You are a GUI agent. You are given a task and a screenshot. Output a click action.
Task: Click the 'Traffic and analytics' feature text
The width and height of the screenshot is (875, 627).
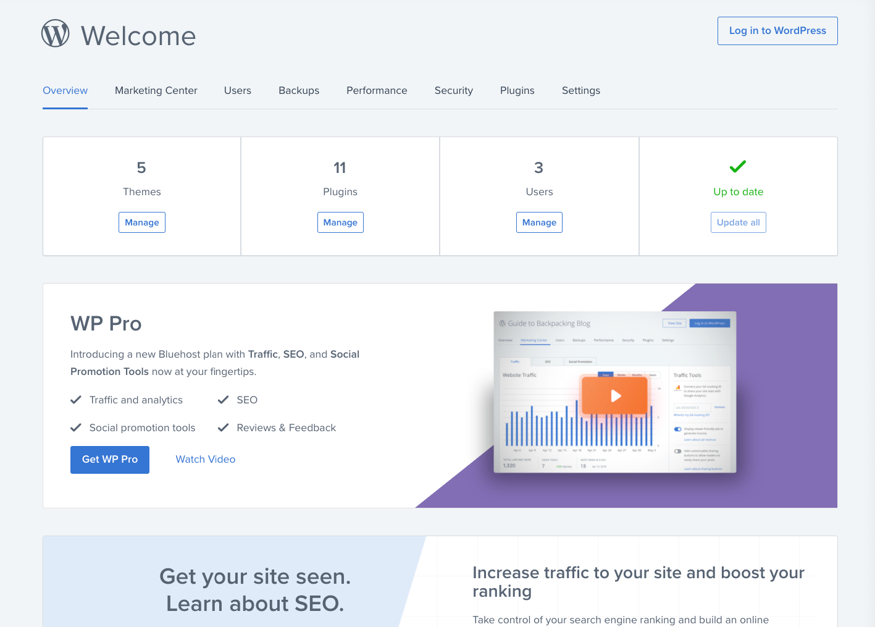coord(136,400)
